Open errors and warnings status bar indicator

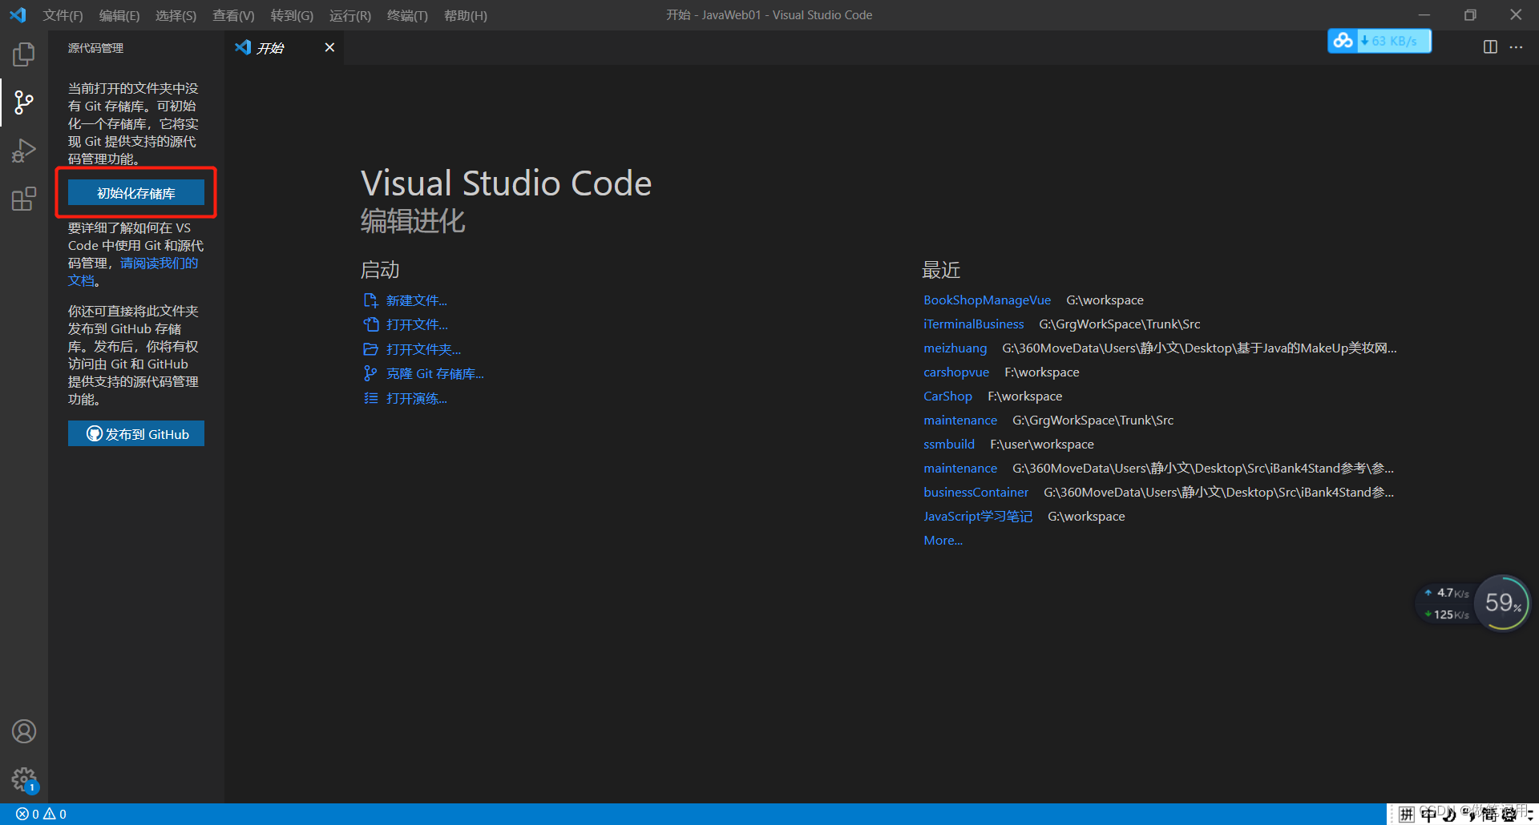41,814
